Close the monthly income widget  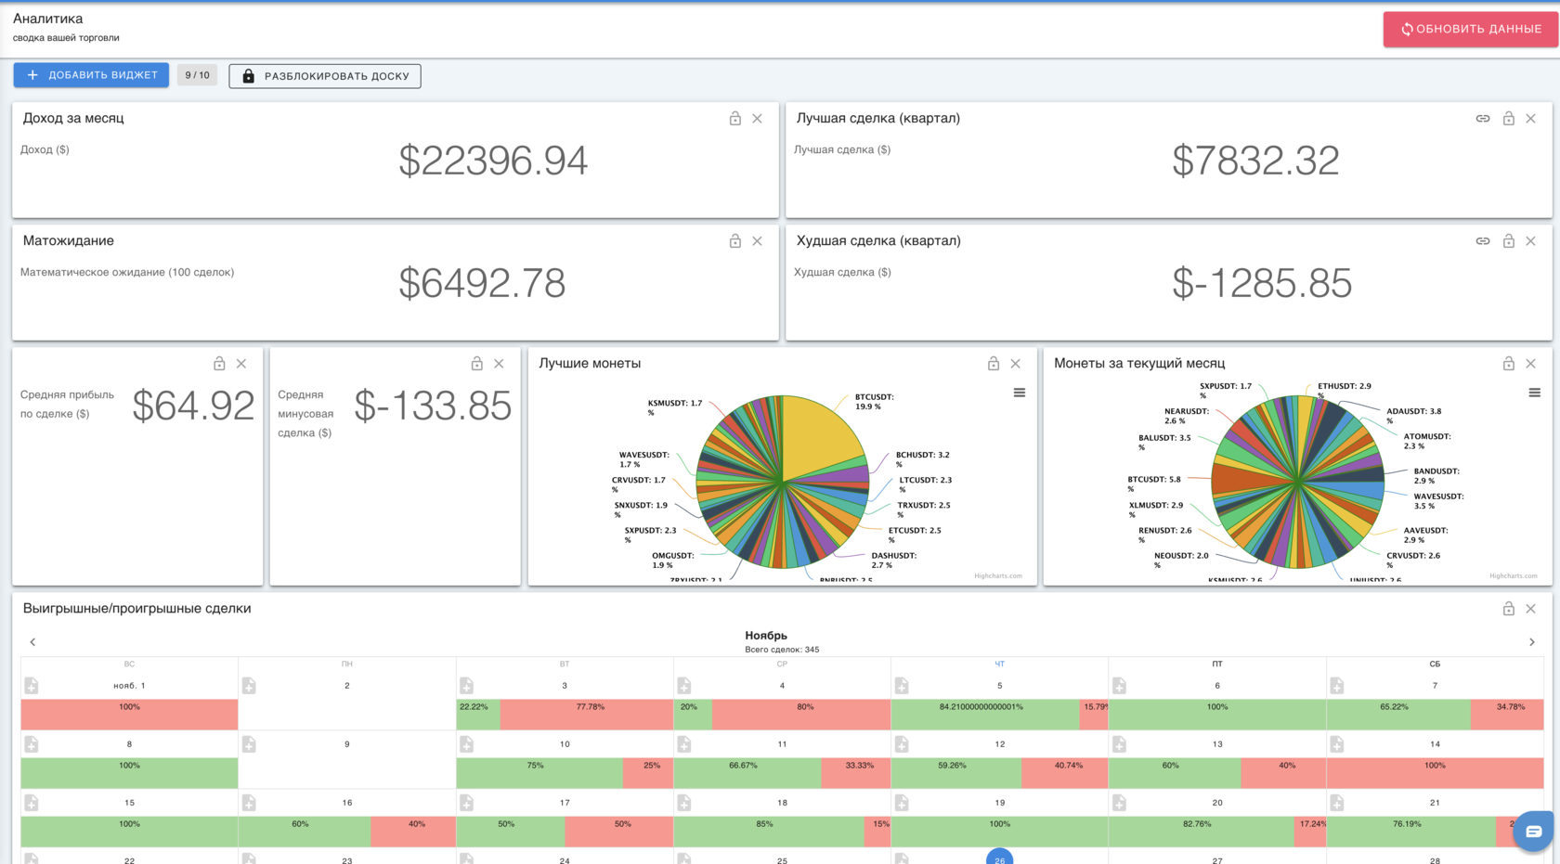pyautogui.click(x=758, y=119)
